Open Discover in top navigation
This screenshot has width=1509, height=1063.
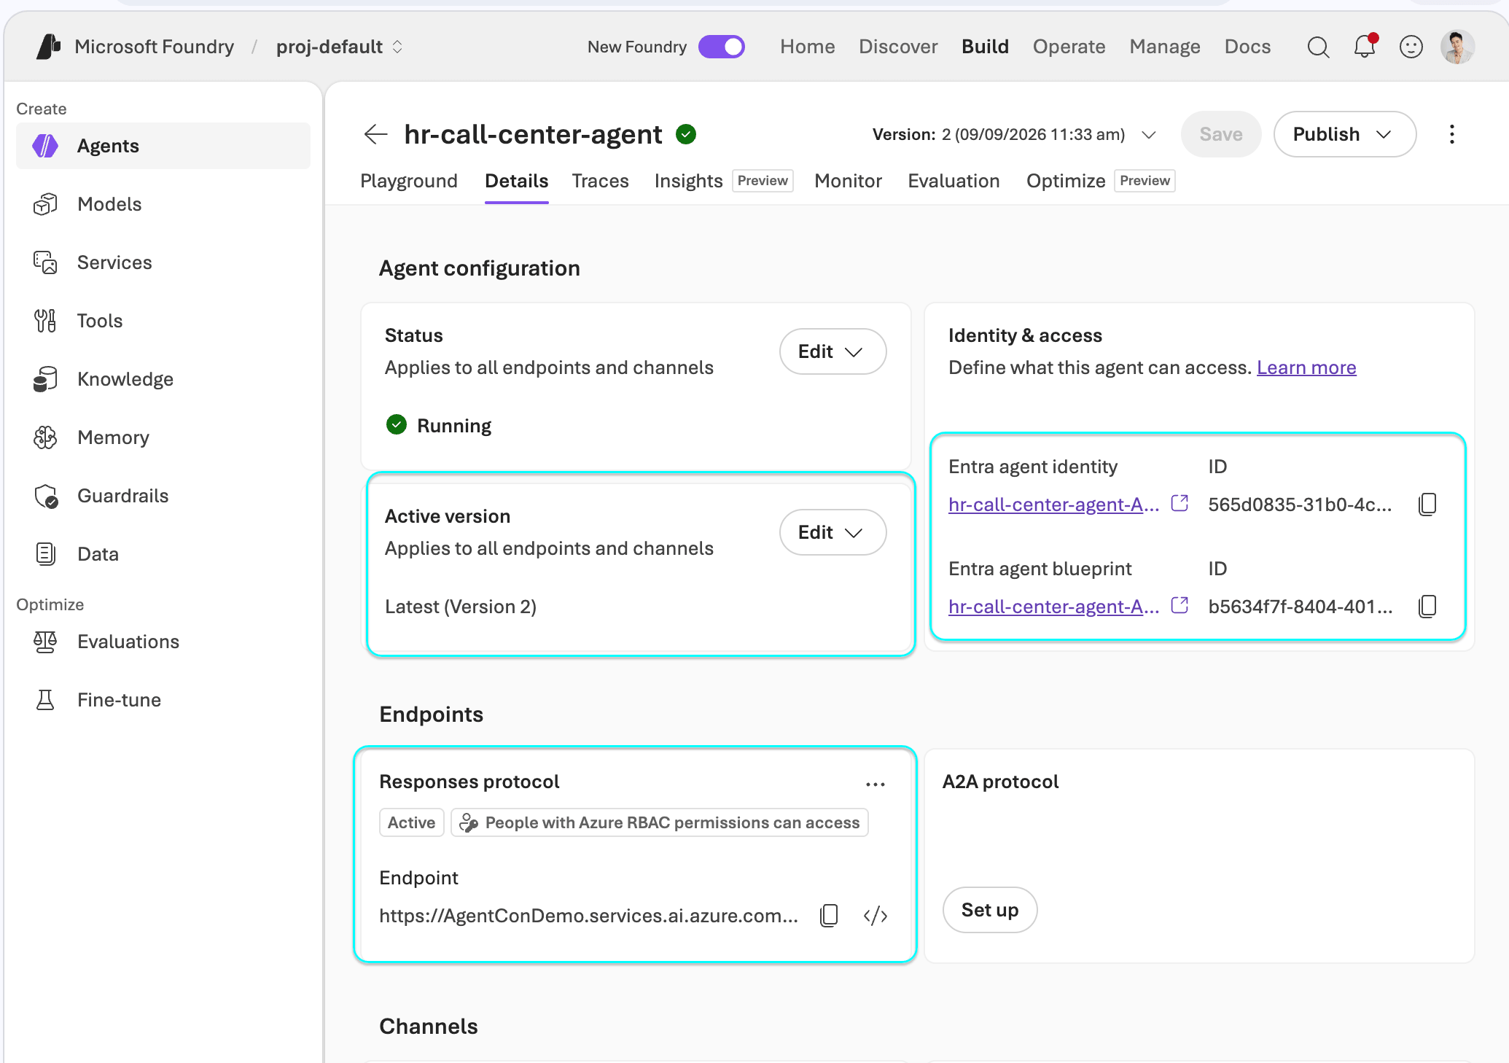898,47
